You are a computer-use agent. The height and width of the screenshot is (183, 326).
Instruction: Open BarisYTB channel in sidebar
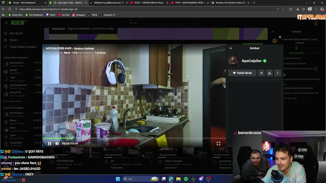click(x=22, y=94)
